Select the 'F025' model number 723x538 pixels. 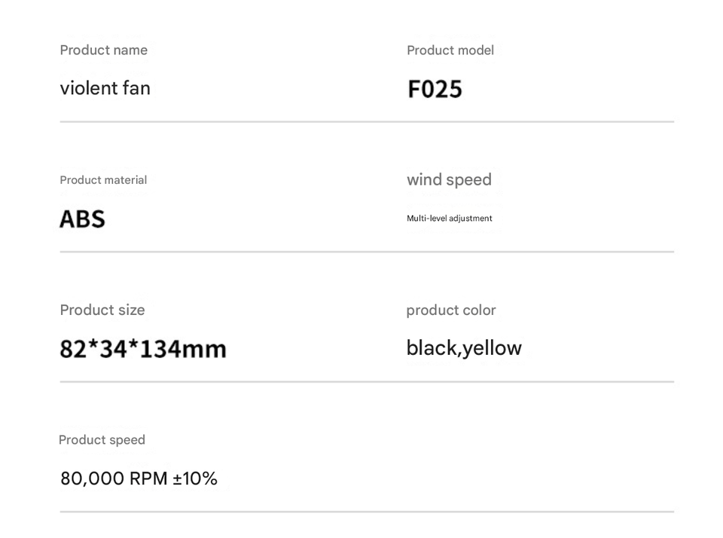[x=435, y=89]
